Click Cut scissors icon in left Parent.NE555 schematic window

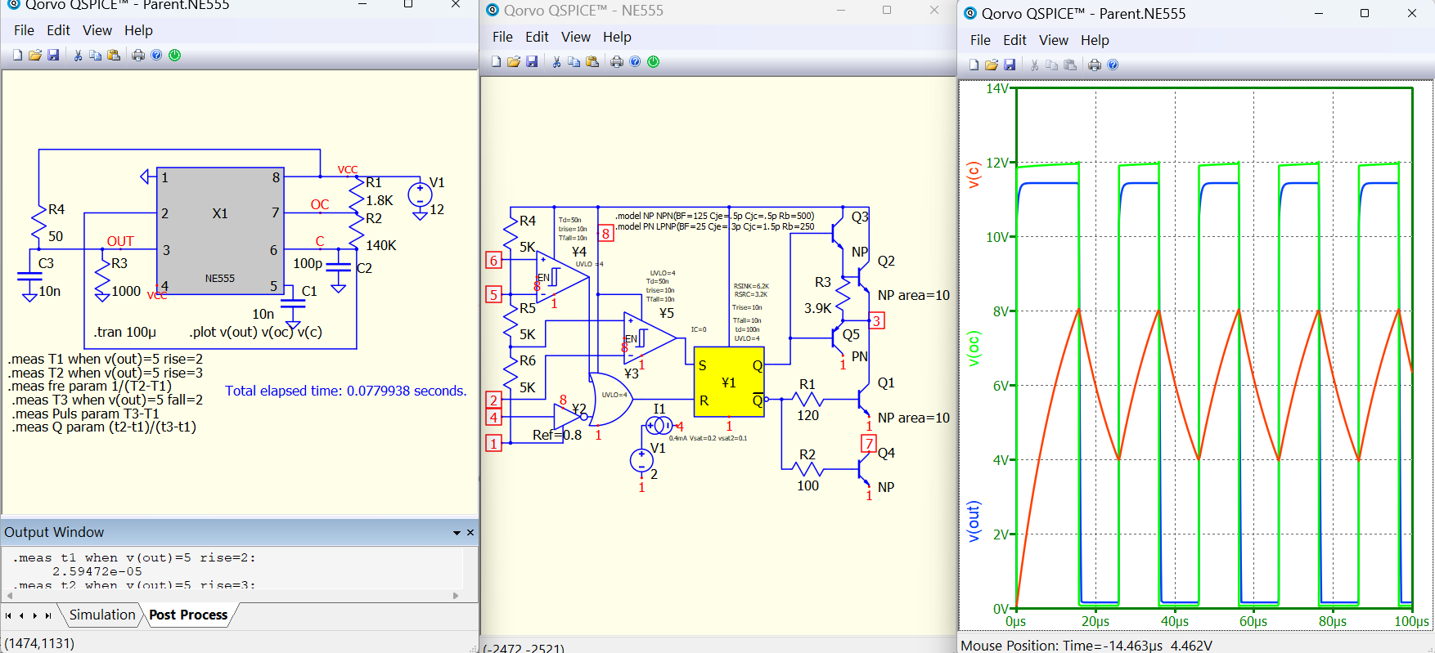[78, 56]
